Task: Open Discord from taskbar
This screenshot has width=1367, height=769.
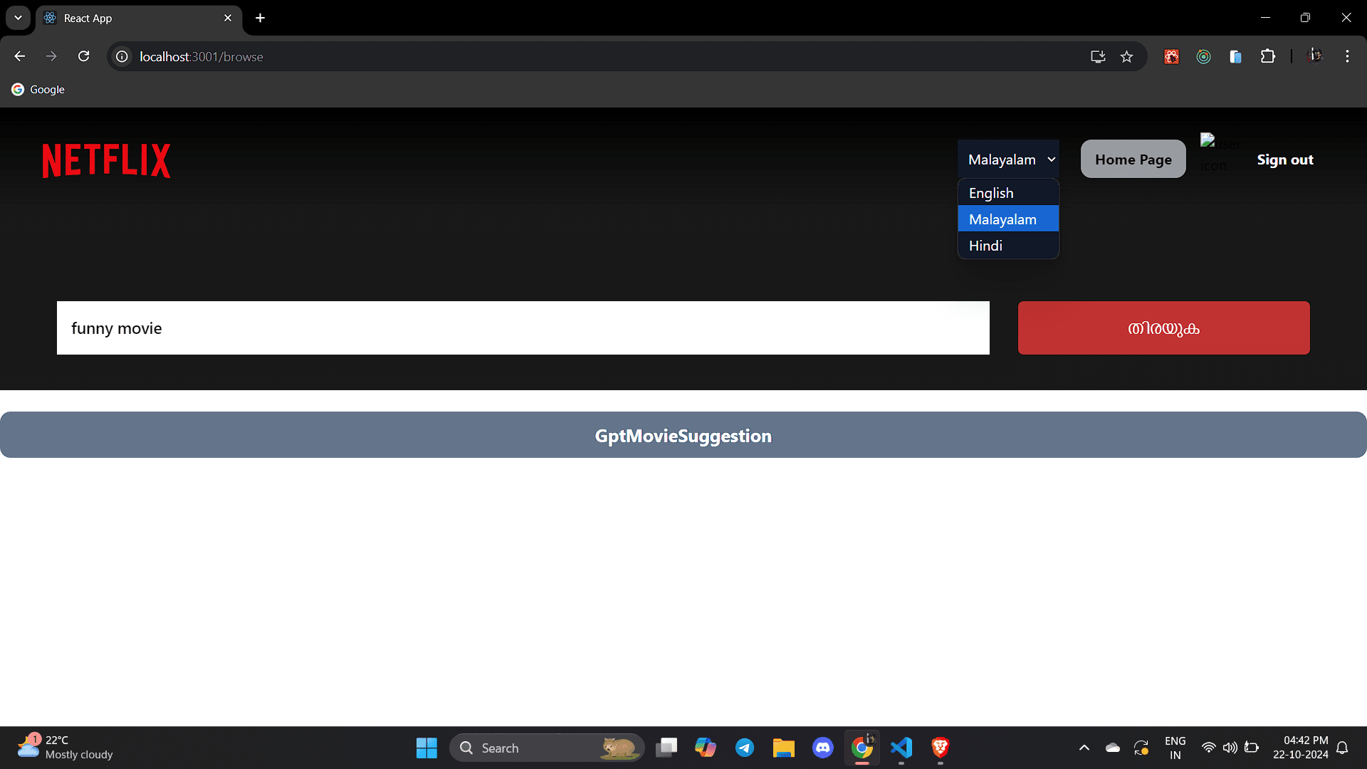Action: pyautogui.click(x=823, y=748)
